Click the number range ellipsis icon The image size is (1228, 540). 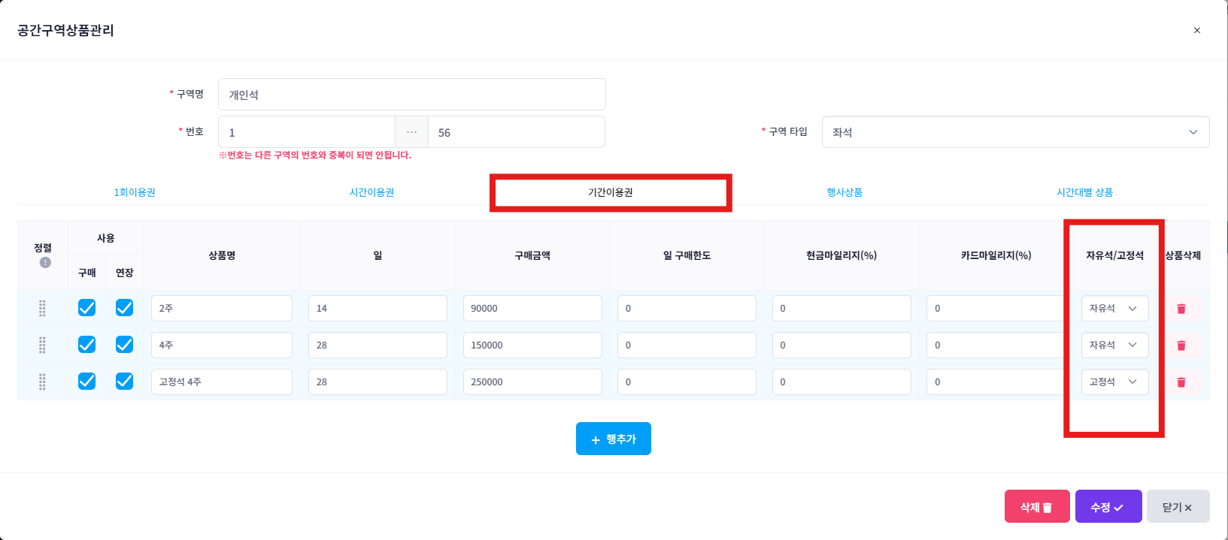411,132
